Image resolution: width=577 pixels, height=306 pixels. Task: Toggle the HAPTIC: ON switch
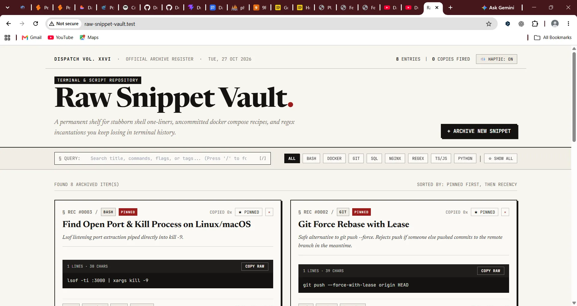click(x=496, y=59)
